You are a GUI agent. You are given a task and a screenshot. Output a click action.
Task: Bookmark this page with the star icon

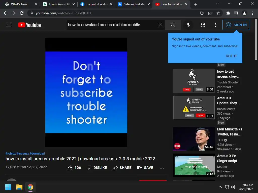(x=218, y=13)
